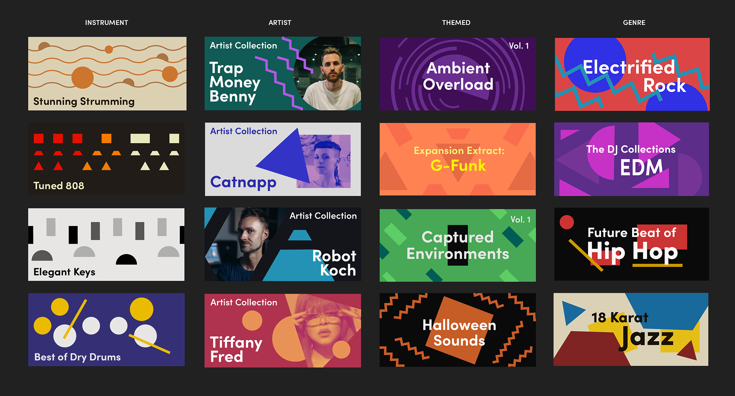The width and height of the screenshot is (735, 396).
Task: Click the THEMED column heading
Action: point(456,23)
